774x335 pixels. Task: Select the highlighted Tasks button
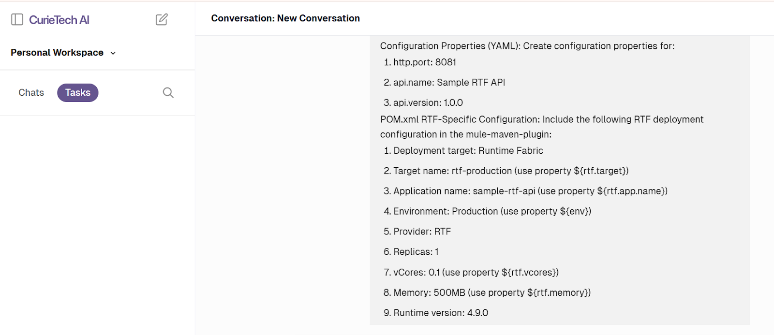tap(77, 92)
